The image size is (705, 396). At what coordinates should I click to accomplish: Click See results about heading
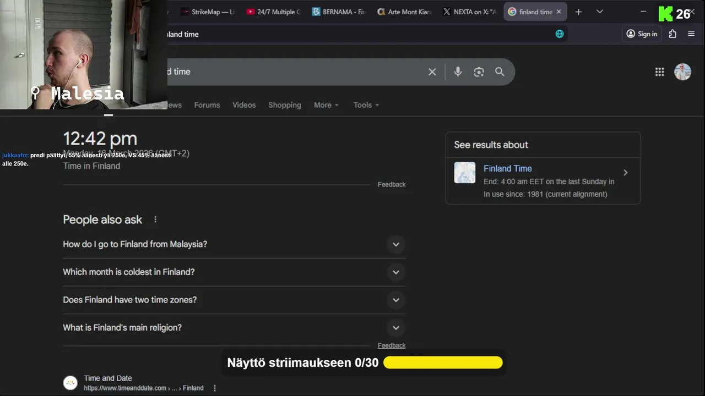point(491,145)
